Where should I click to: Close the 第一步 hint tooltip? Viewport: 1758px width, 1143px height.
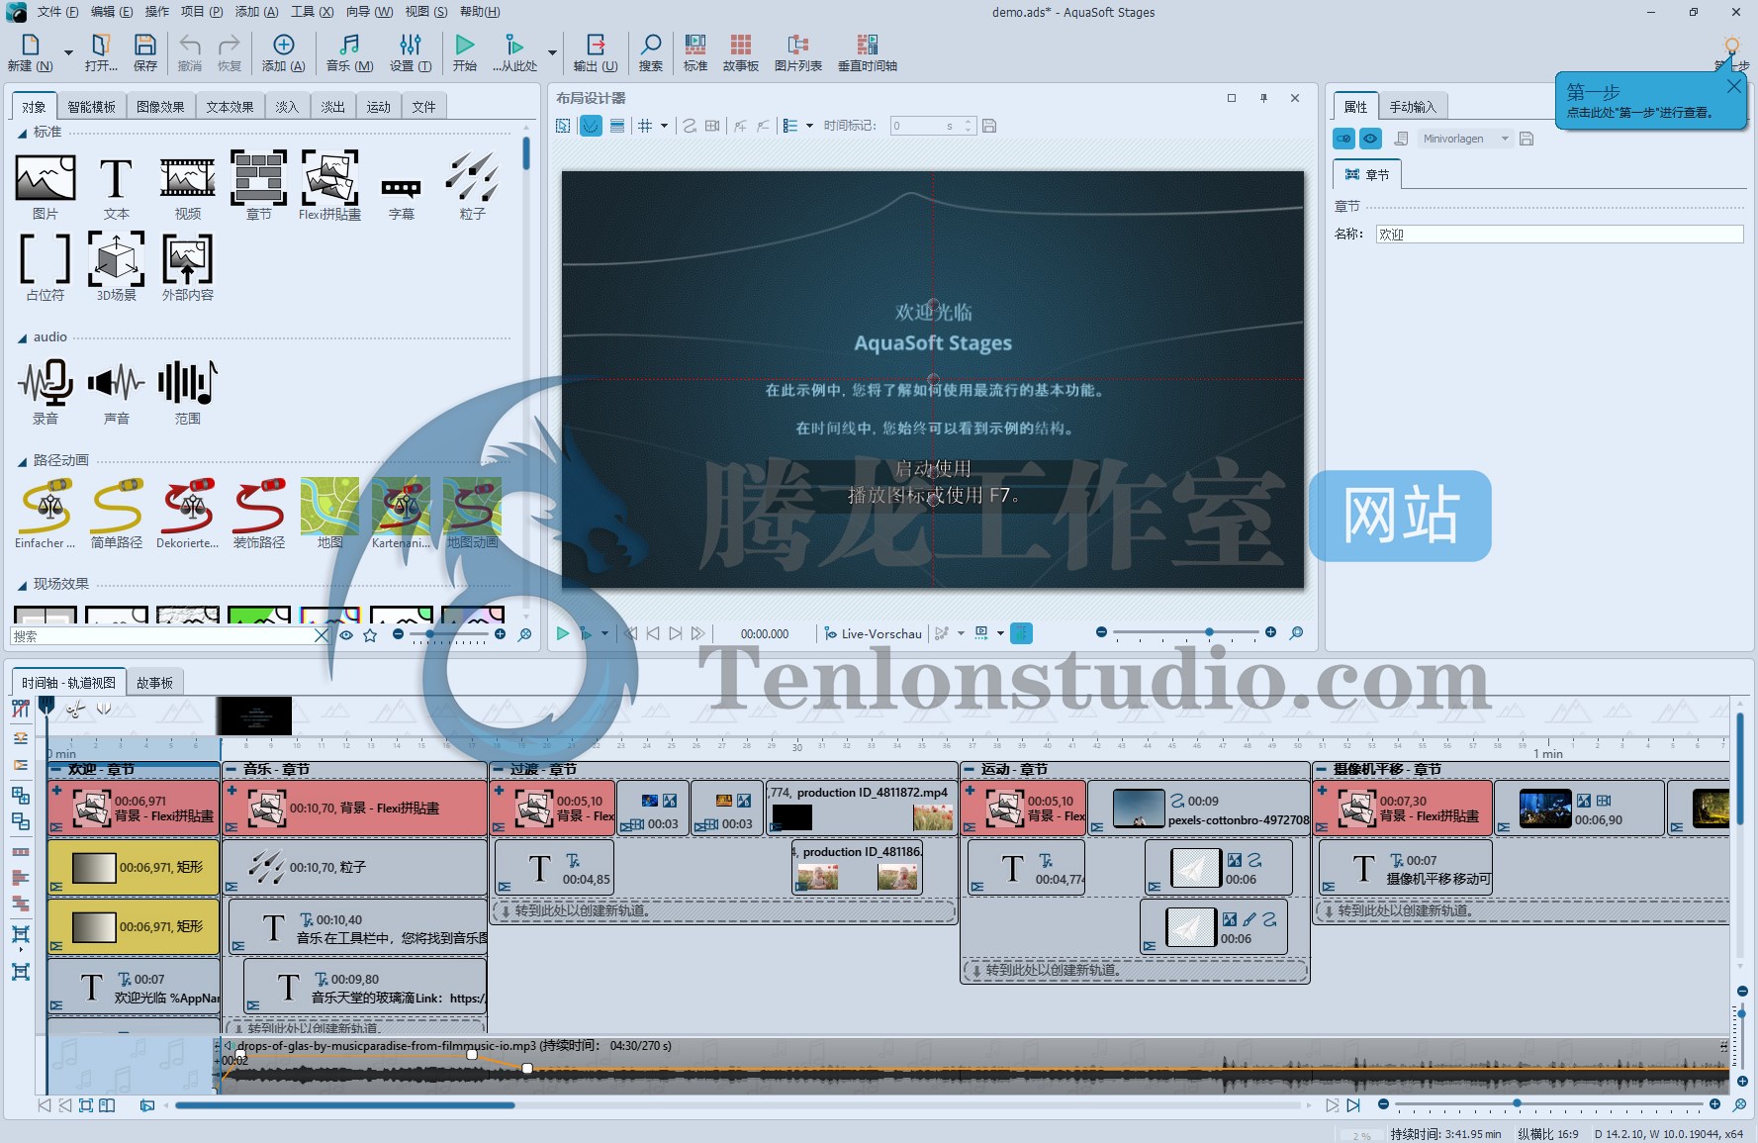[1733, 86]
